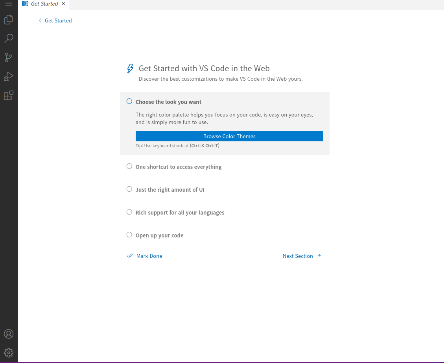Click the Browse Color Themes button
444x363 pixels.
(x=229, y=136)
